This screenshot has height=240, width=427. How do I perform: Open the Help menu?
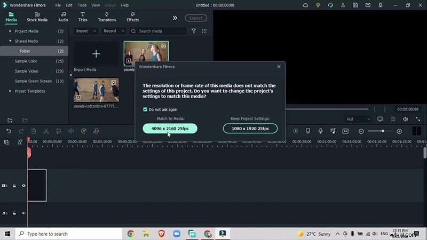click(x=125, y=5)
